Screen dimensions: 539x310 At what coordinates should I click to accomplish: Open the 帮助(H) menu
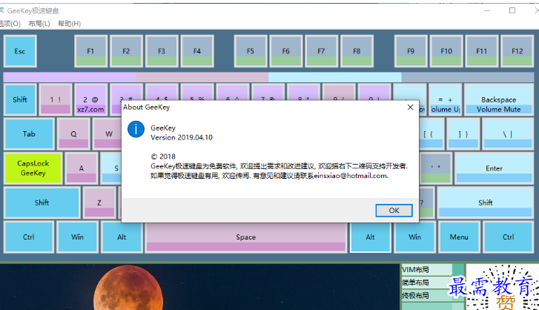(69, 24)
